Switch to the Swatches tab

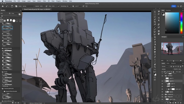(x=168, y=10)
